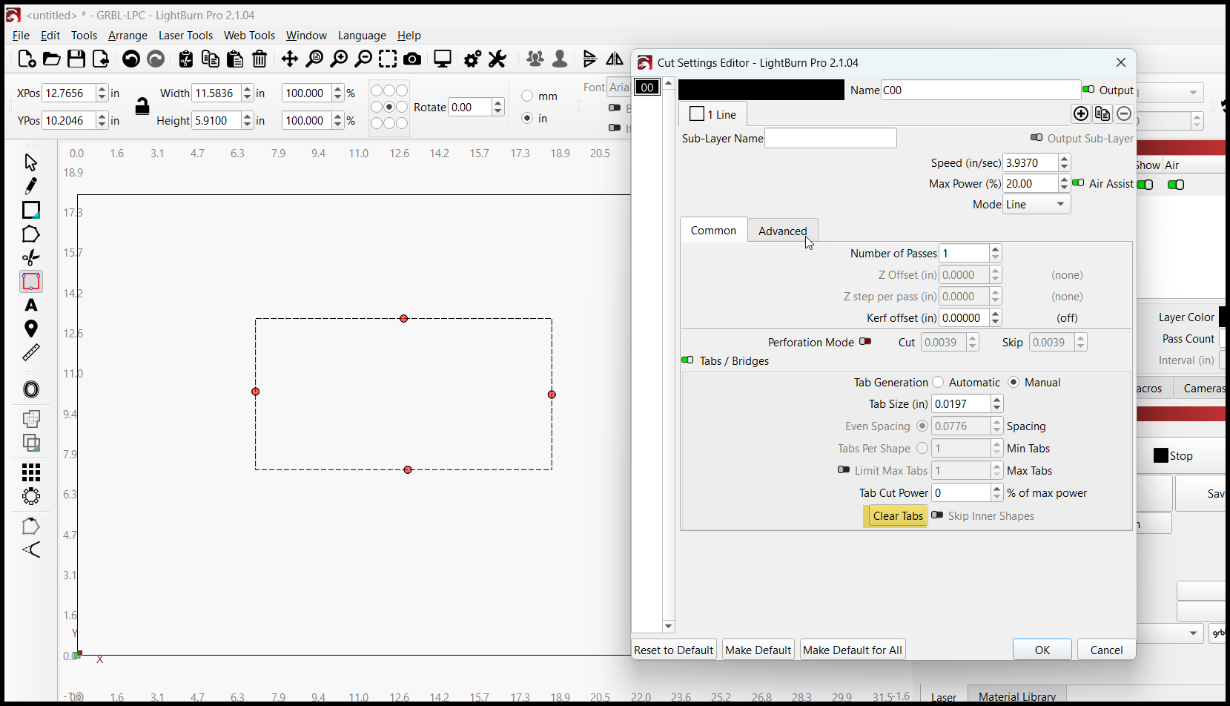Select the Rectangle drawing tool
Screen dimensions: 1230x706
click(31, 210)
